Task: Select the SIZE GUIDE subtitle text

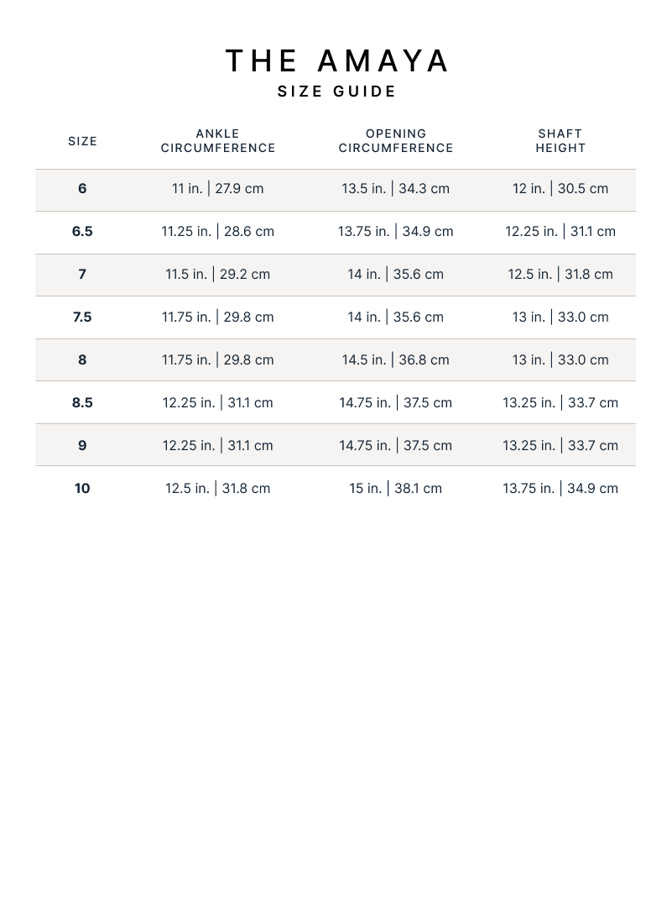Action: point(337,92)
